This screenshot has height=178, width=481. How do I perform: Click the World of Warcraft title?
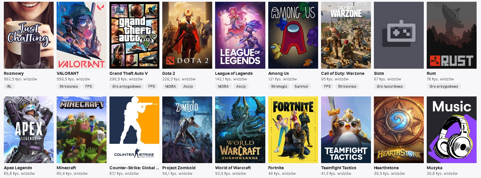(233, 168)
